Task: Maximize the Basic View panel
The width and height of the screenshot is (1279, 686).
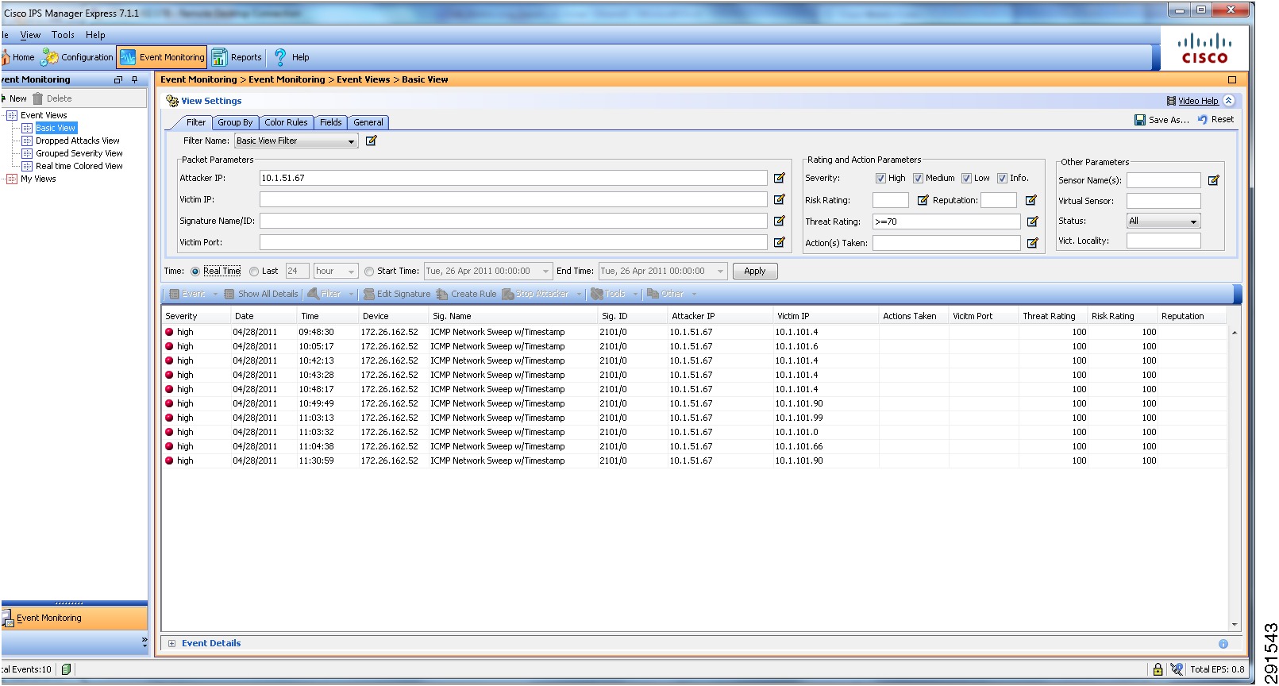Action: [1232, 79]
